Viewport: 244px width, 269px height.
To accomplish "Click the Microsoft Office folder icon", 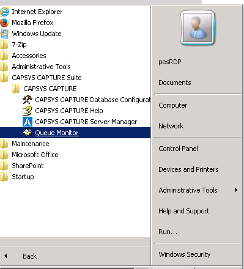I will click(4, 155).
